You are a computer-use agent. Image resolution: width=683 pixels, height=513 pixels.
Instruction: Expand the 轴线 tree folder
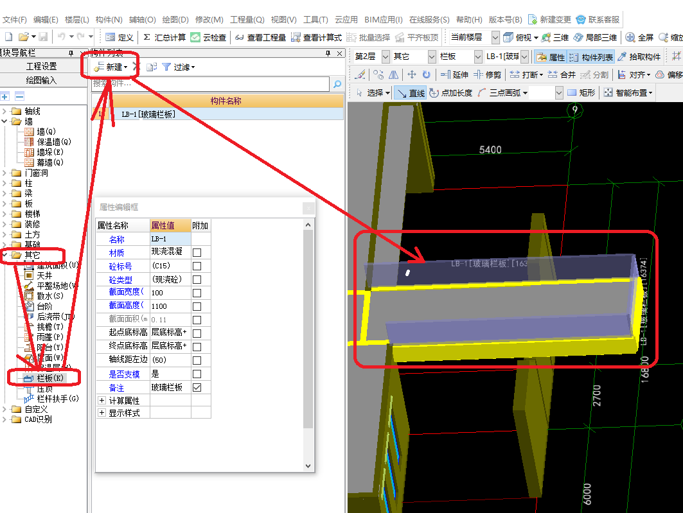click(4, 111)
